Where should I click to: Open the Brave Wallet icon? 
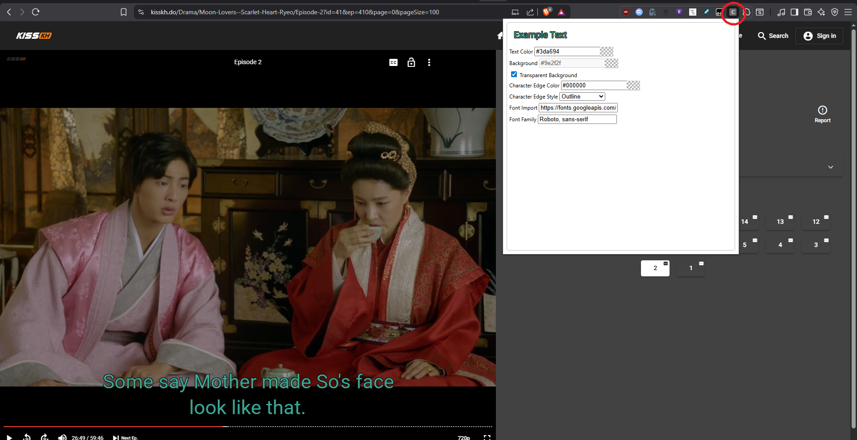click(x=808, y=12)
